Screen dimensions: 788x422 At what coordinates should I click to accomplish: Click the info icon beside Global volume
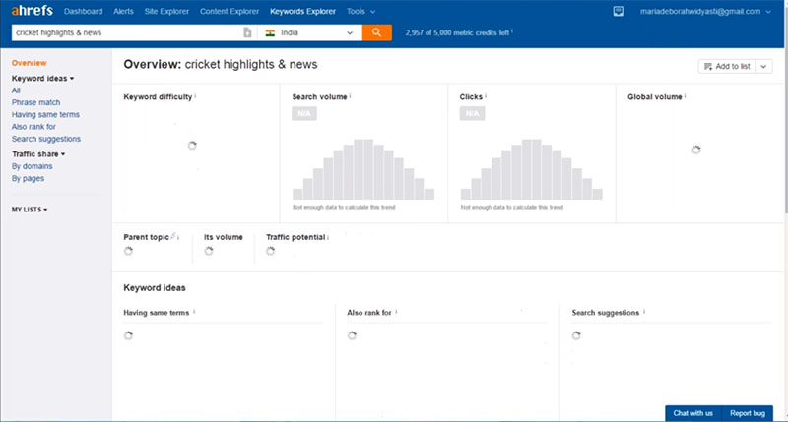pyautogui.click(x=688, y=97)
